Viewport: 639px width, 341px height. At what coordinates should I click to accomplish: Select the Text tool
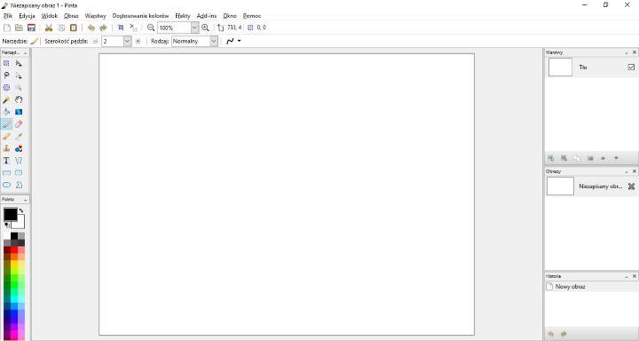(x=6, y=161)
